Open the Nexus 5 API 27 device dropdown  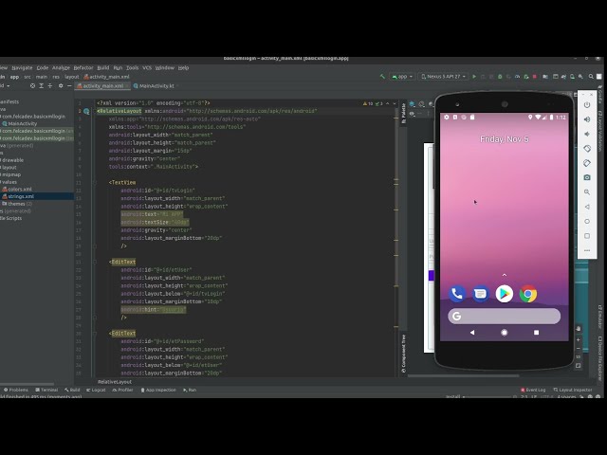444,77
